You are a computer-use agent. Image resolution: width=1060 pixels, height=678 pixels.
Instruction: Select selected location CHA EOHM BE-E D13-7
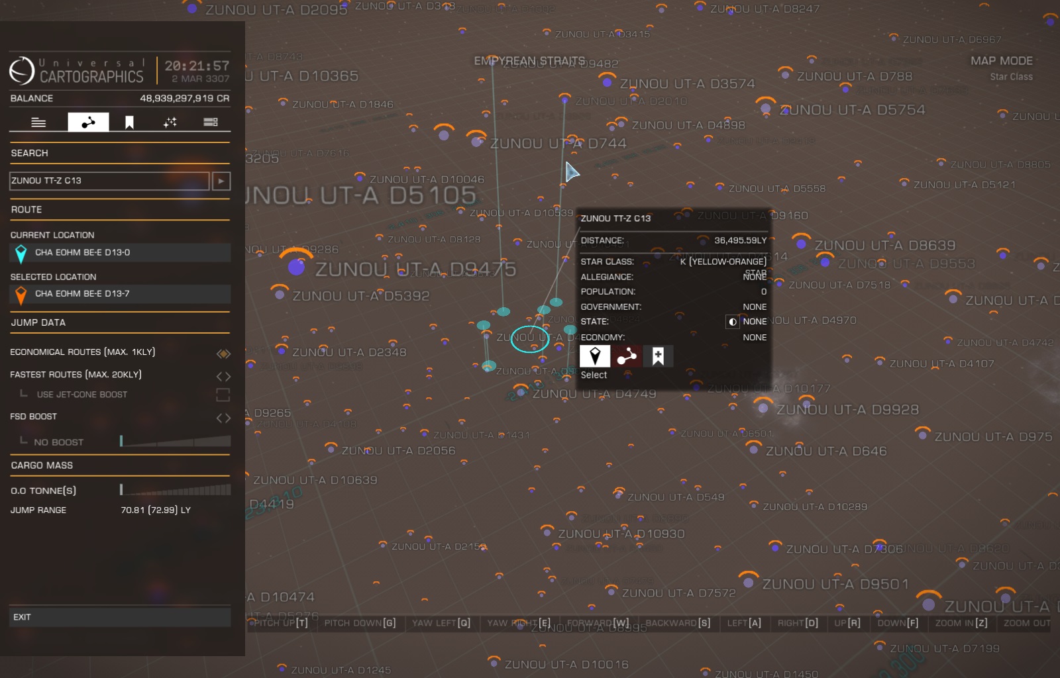[x=120, y=294]
